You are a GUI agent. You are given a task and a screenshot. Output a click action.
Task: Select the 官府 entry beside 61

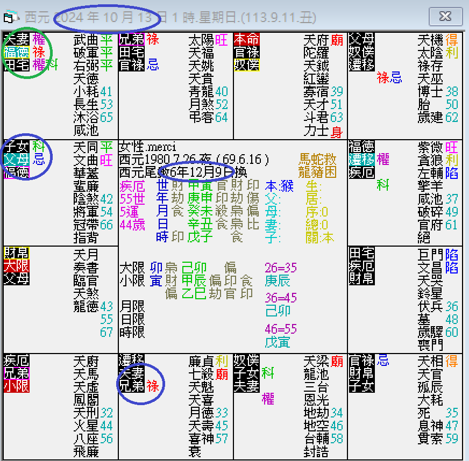[430, 225]
